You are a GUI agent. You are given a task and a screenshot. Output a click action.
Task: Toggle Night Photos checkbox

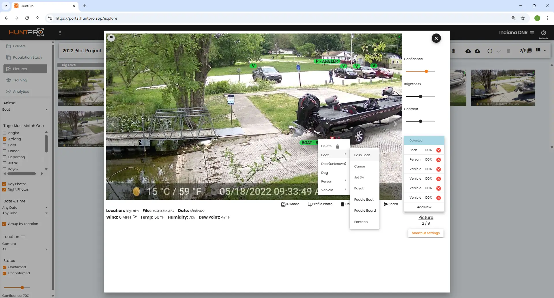tap(4, 190)
